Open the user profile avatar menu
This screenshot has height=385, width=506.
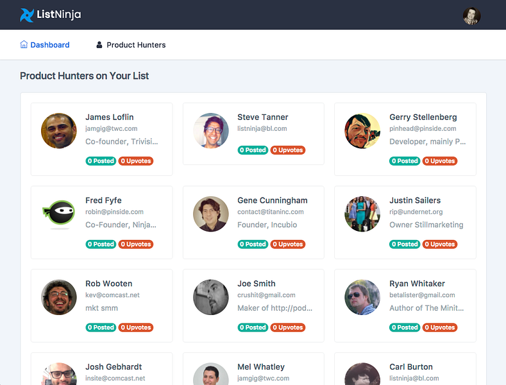471,16
